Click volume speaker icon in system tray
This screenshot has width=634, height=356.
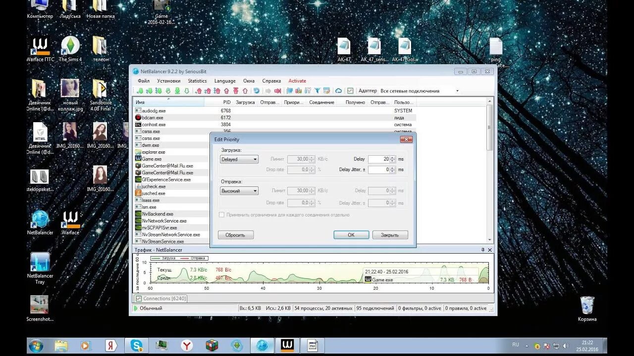pos(566,346)
